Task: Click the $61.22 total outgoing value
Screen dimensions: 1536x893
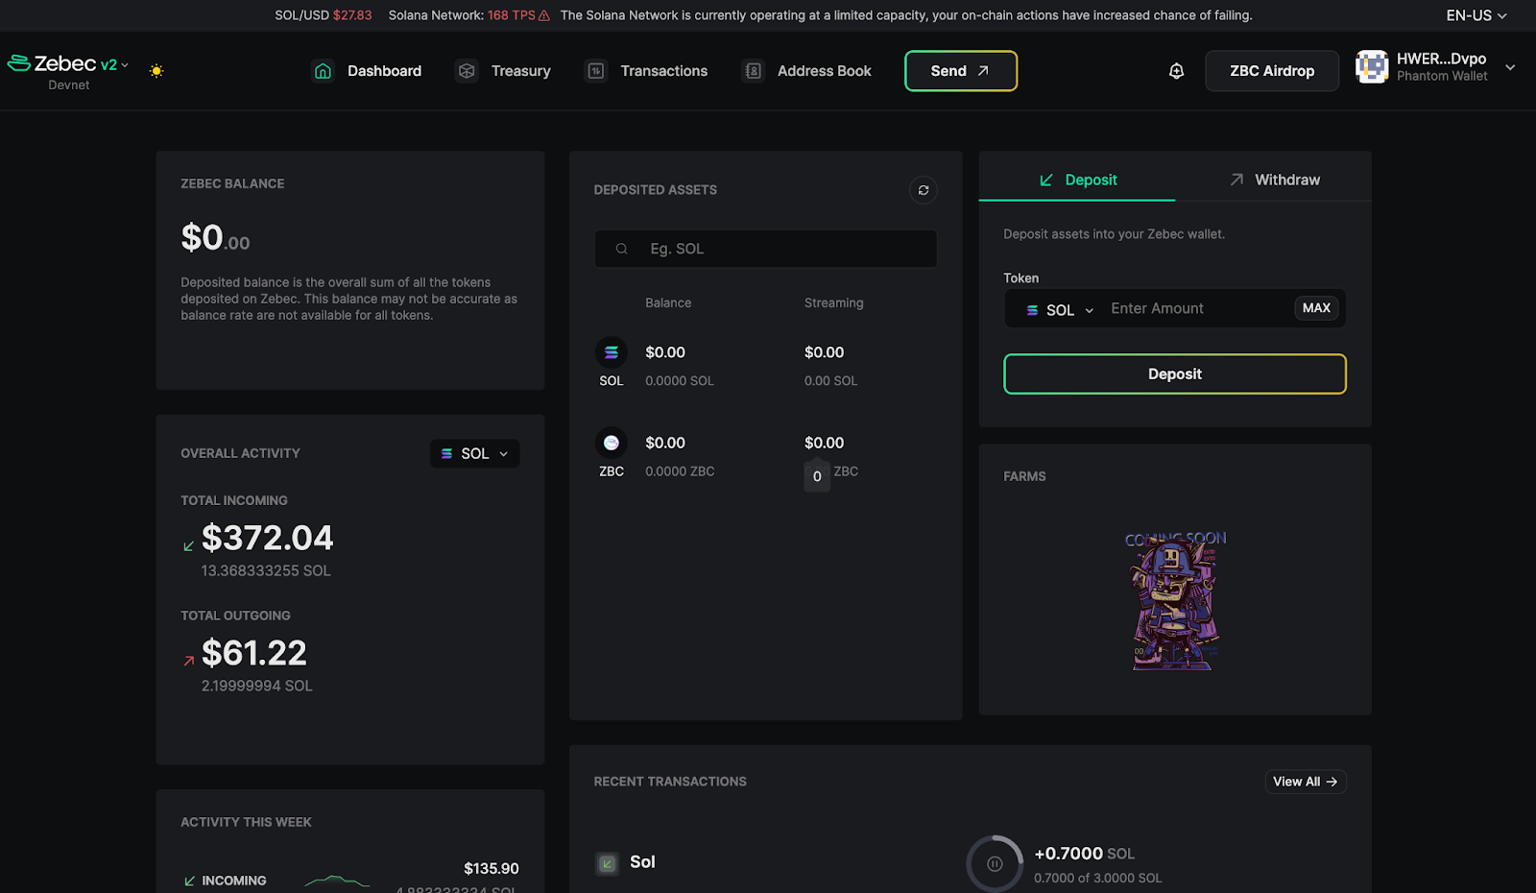Action: tap(254, 653)
